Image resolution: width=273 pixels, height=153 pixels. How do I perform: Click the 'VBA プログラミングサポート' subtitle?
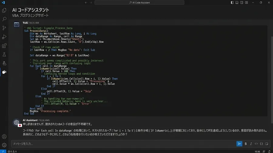click(x=30, y=15)
